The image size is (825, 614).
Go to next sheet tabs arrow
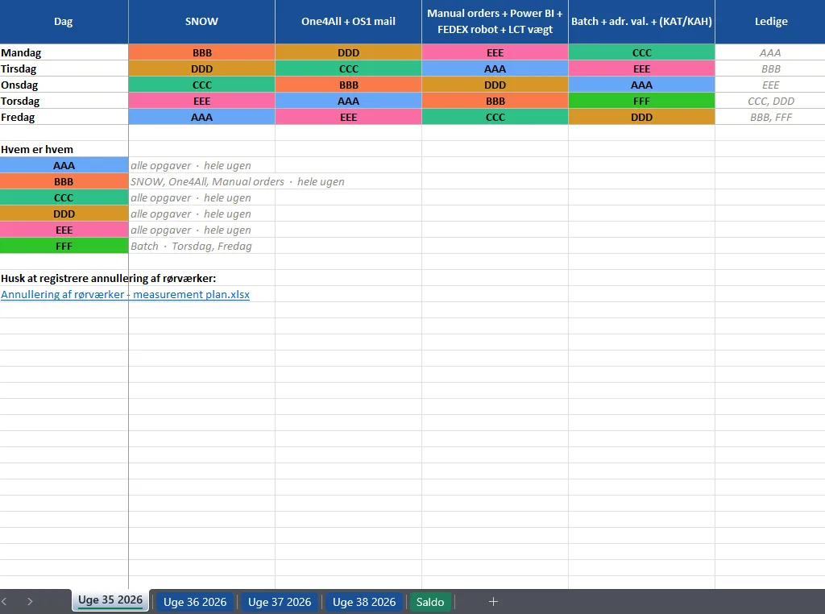point(30,601)
